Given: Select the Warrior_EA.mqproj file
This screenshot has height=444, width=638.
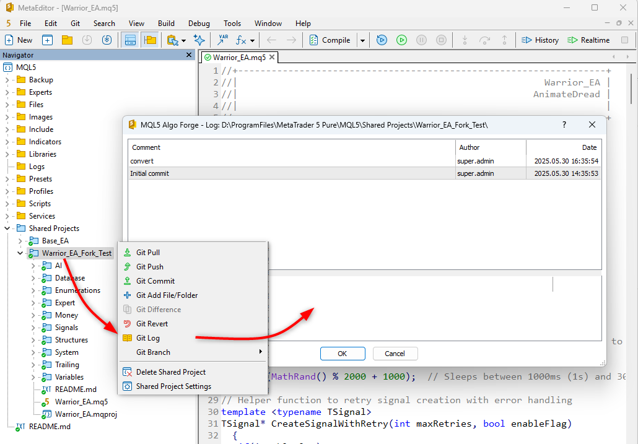Looking at the screenshot, I should pos(86,414).
